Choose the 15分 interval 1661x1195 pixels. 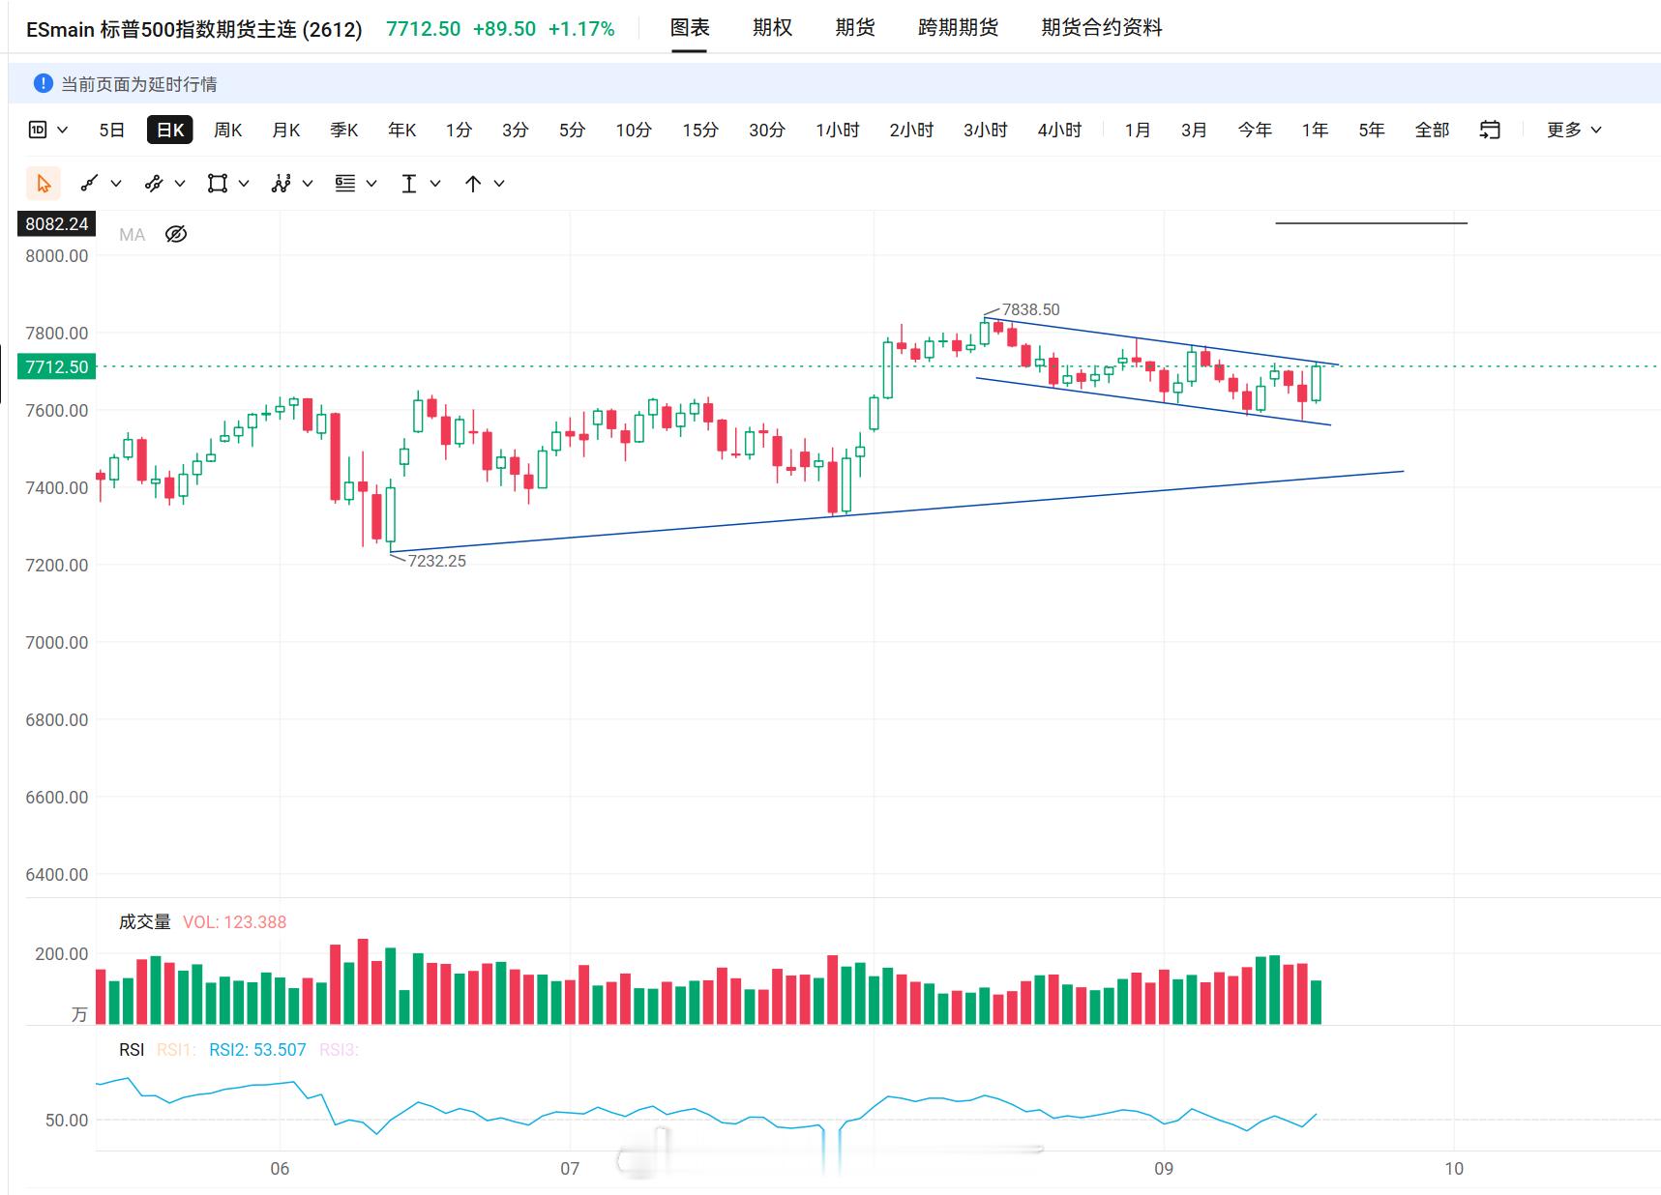pyautogui.click(x=700, y=130)
